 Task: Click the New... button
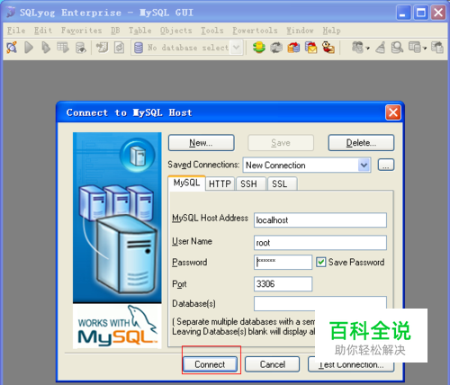point(201,143)
